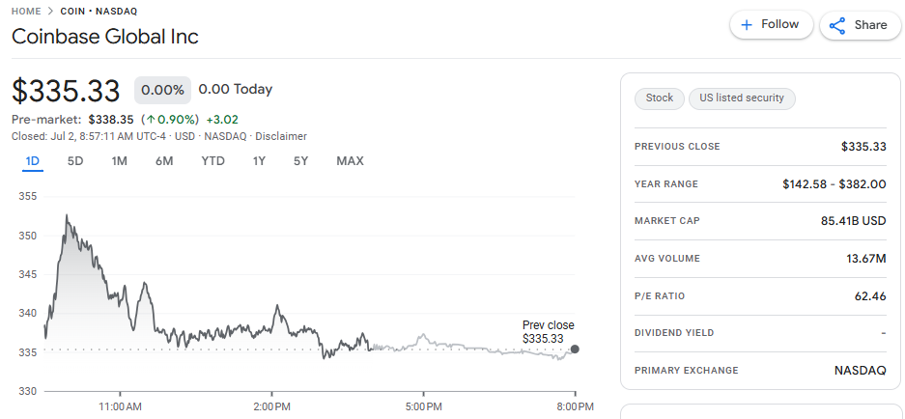
Task: Click the 2:00 PM time axis label
Action: pos(271,406)
